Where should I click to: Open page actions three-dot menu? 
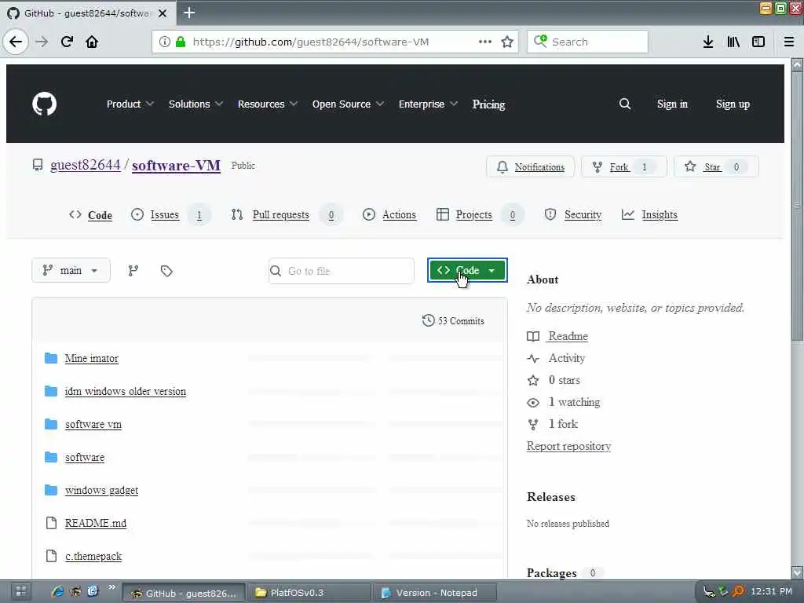(485, 42)
